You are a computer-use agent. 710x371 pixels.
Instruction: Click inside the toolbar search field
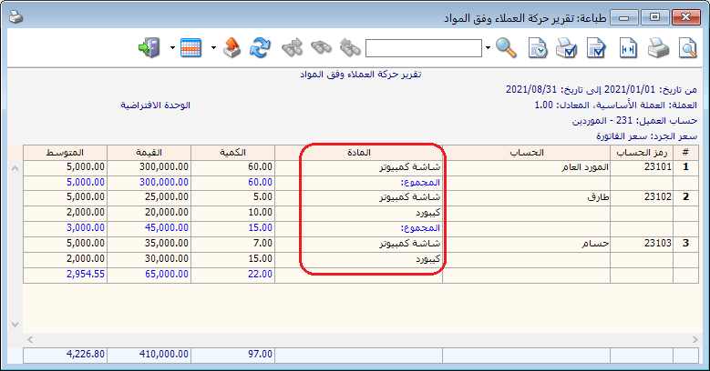pos(424,48)
